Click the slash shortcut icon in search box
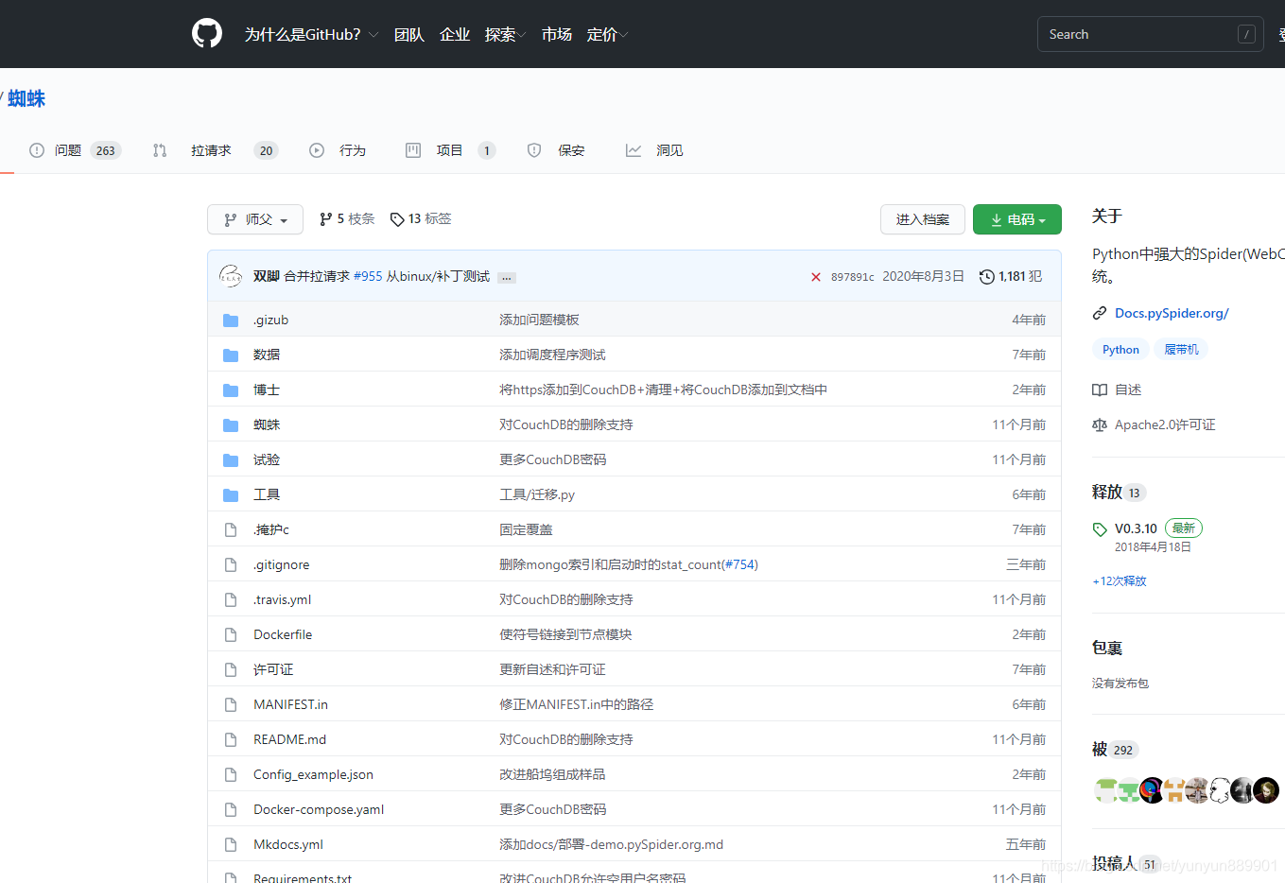Image resolution: width=1285 pixels, height=883 pixels. pos(1247,34)
